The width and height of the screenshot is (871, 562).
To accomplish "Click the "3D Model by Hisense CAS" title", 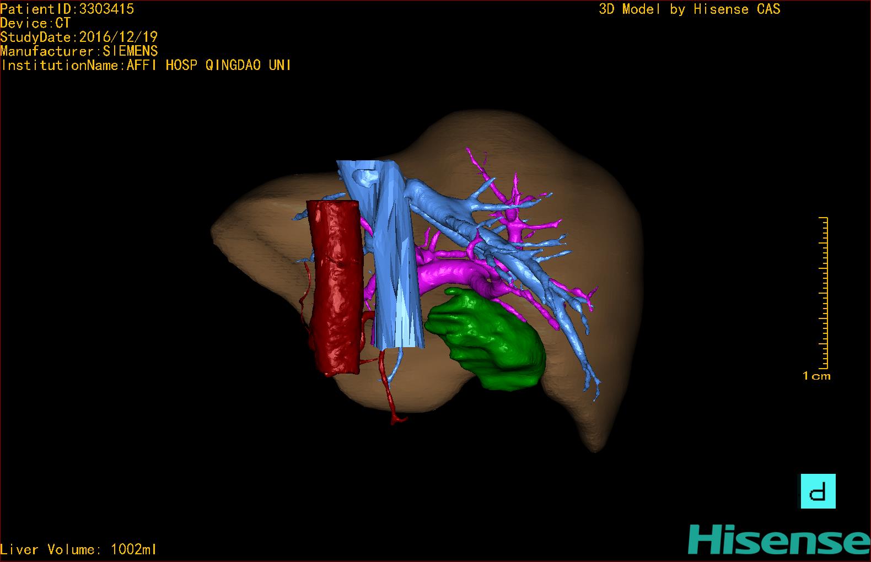I will tap(689, 9).
